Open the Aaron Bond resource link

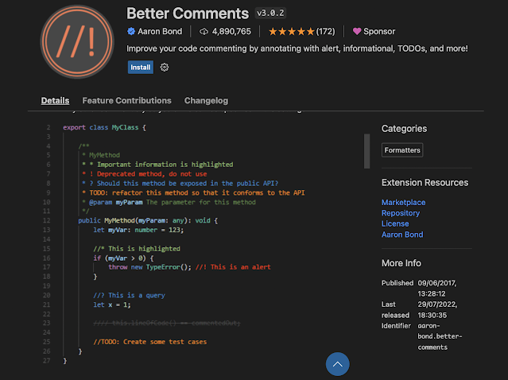pyautogui.click(x=402, y=235)
